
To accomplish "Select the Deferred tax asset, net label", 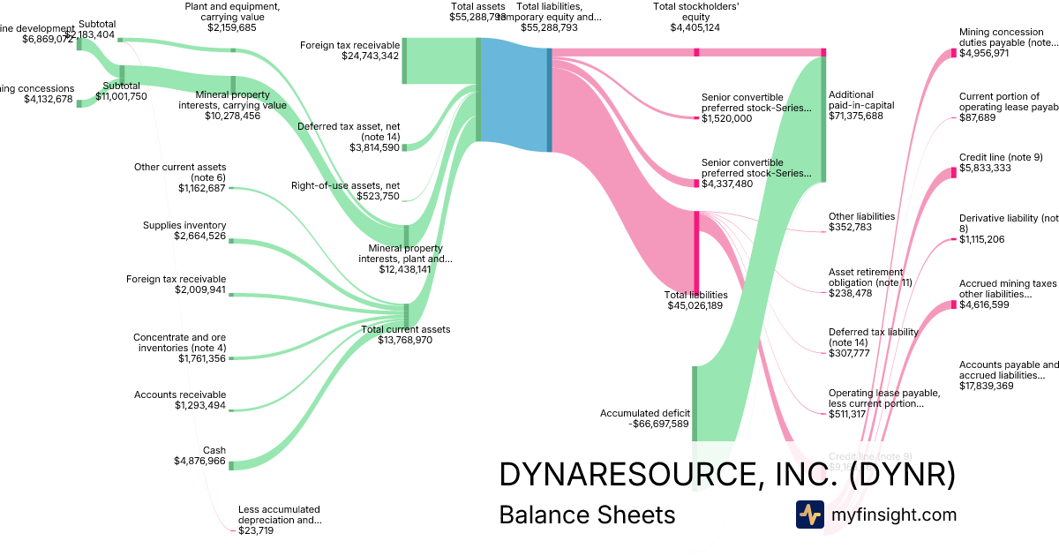I will 349,137.
